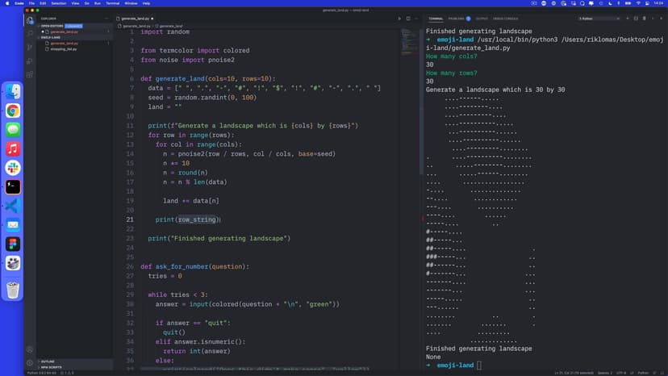Screen dimensions: 668x376
Task: Expand the OUTLINE section
Action: pos(48,361)
